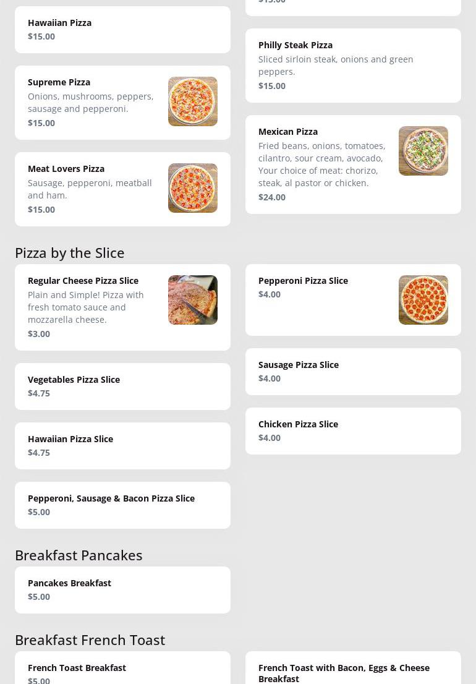Viewport: 476px width, 684px height.
Task: Select French Toast with Bacon, Eggs & Cheese
Action: 353,672
